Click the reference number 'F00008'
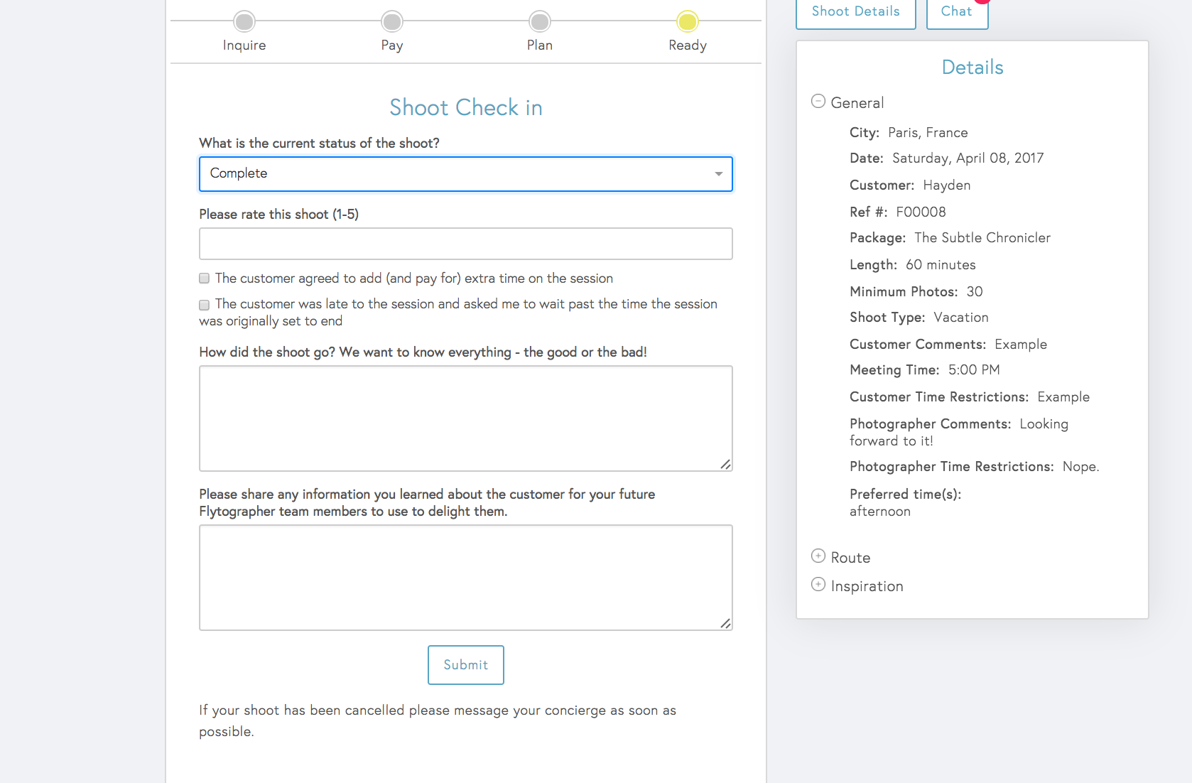This screenshot has height=783, width=1192. click(x=921, y=212)
